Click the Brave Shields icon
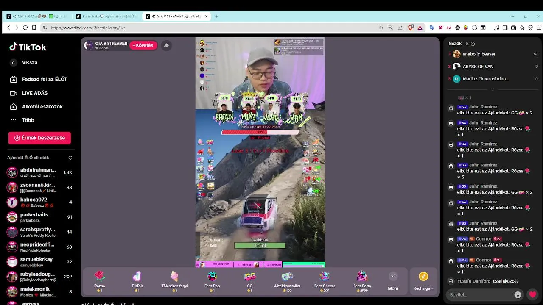 tap(410, 28)
